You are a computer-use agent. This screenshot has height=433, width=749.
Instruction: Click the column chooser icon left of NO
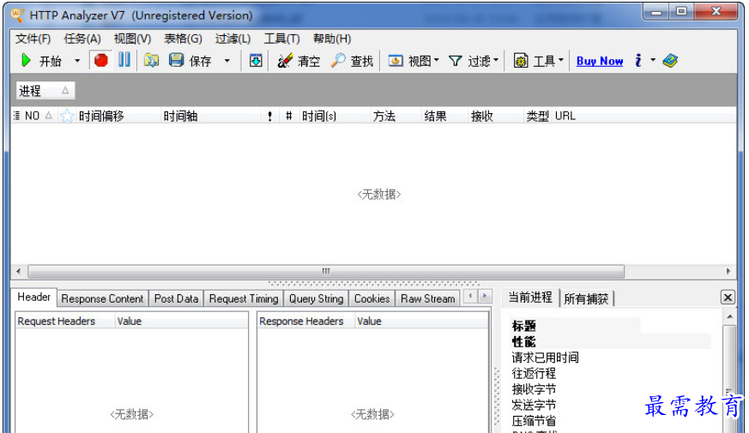16,116
